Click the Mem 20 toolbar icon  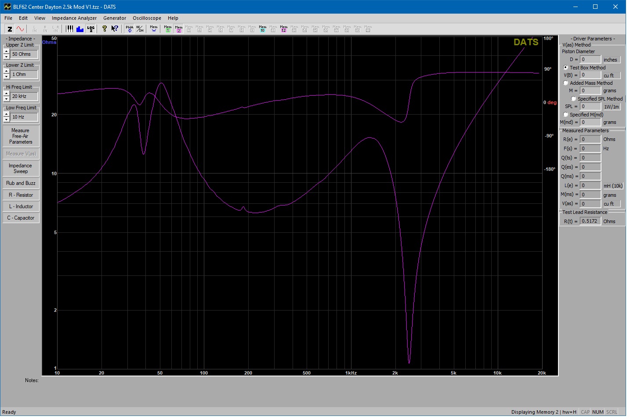(x=368, y=29)
